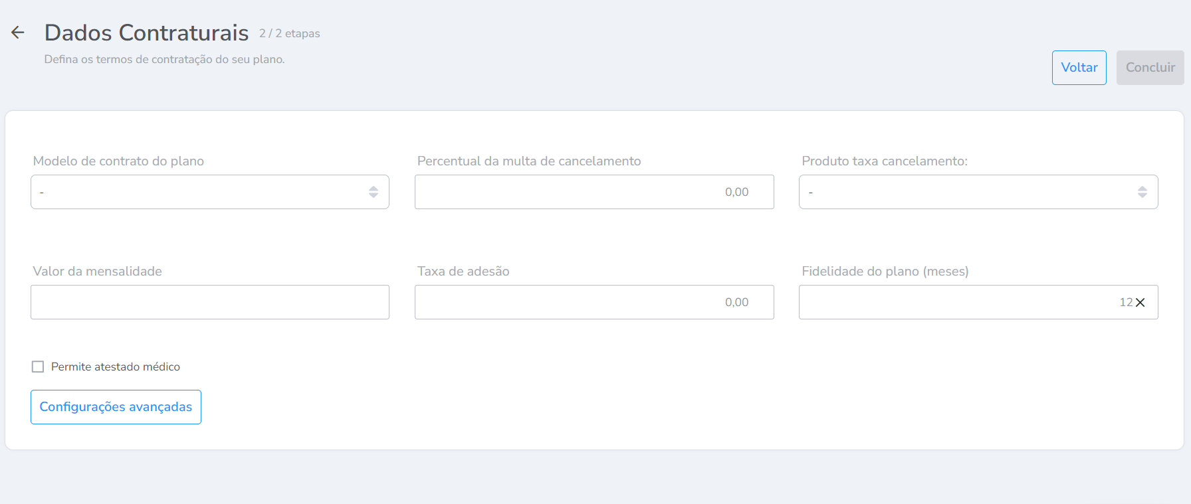Viewport: 1191px width, 504px height.
Task: Select the Taxa de adesão input field
Action: pyautogui.click(x=594, y=302)
